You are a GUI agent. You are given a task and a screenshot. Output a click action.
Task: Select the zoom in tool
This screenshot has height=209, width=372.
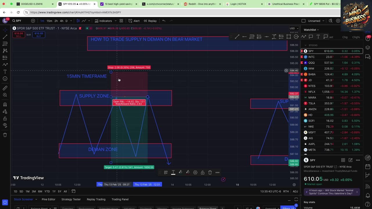pyautogui.click(x=5, y=95)
